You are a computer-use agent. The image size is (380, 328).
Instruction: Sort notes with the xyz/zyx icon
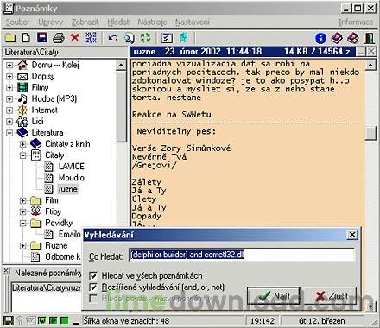pos(91,38)
